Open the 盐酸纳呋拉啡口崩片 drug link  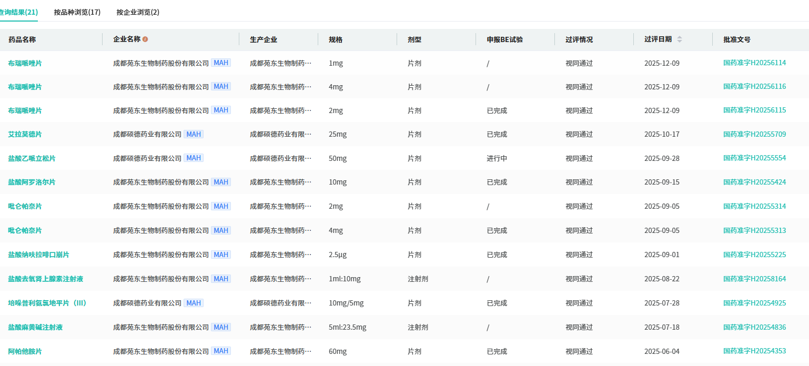38,255
